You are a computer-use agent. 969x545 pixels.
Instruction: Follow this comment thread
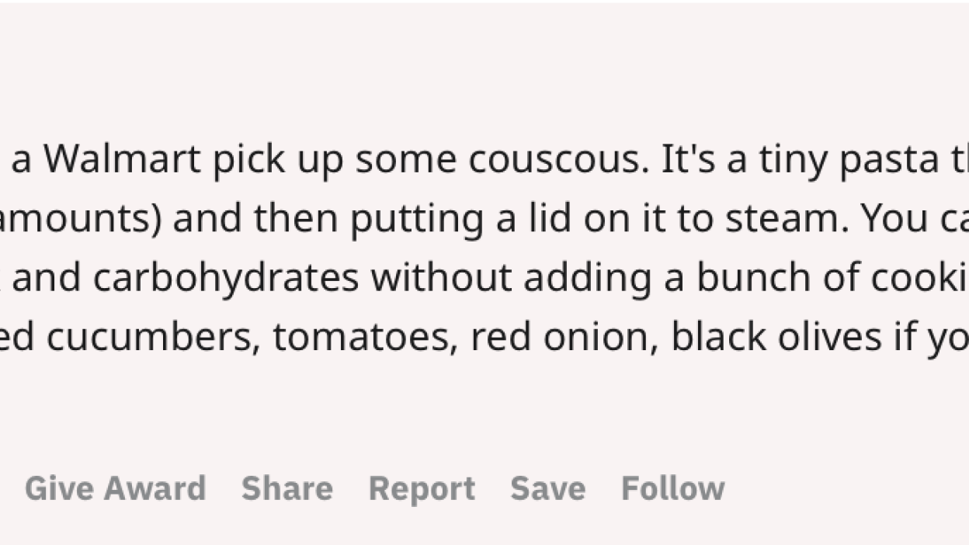pyautogui.click(x=673, y=489)
